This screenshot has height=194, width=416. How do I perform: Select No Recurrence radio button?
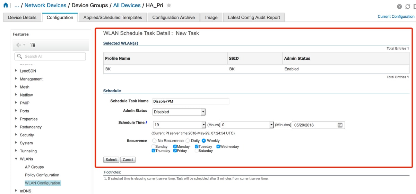click(x=154, y=141)
